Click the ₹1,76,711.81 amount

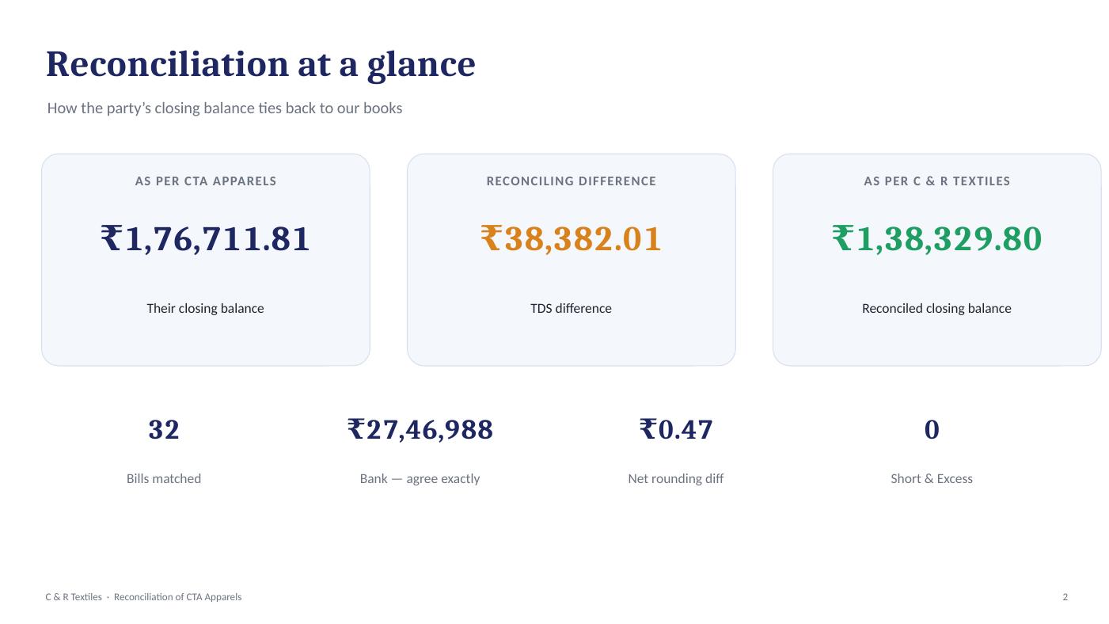[206, 239]
